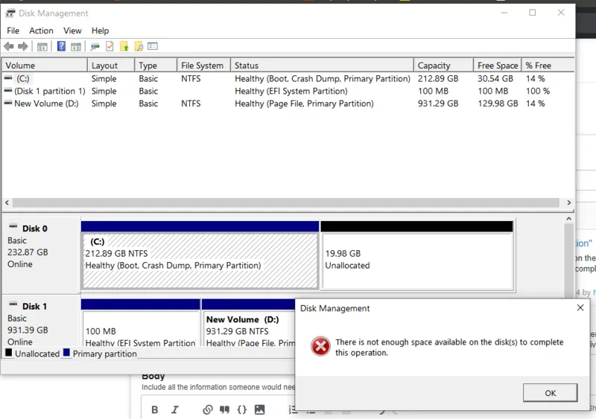Click the Disk 1 label panel

pos(41,321)
